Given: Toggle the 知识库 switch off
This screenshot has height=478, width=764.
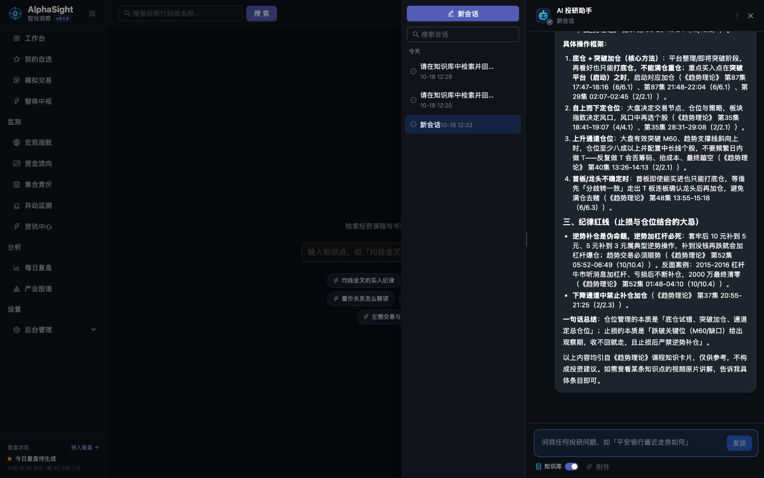Looking at the screenshot, I should click(572, 467).
